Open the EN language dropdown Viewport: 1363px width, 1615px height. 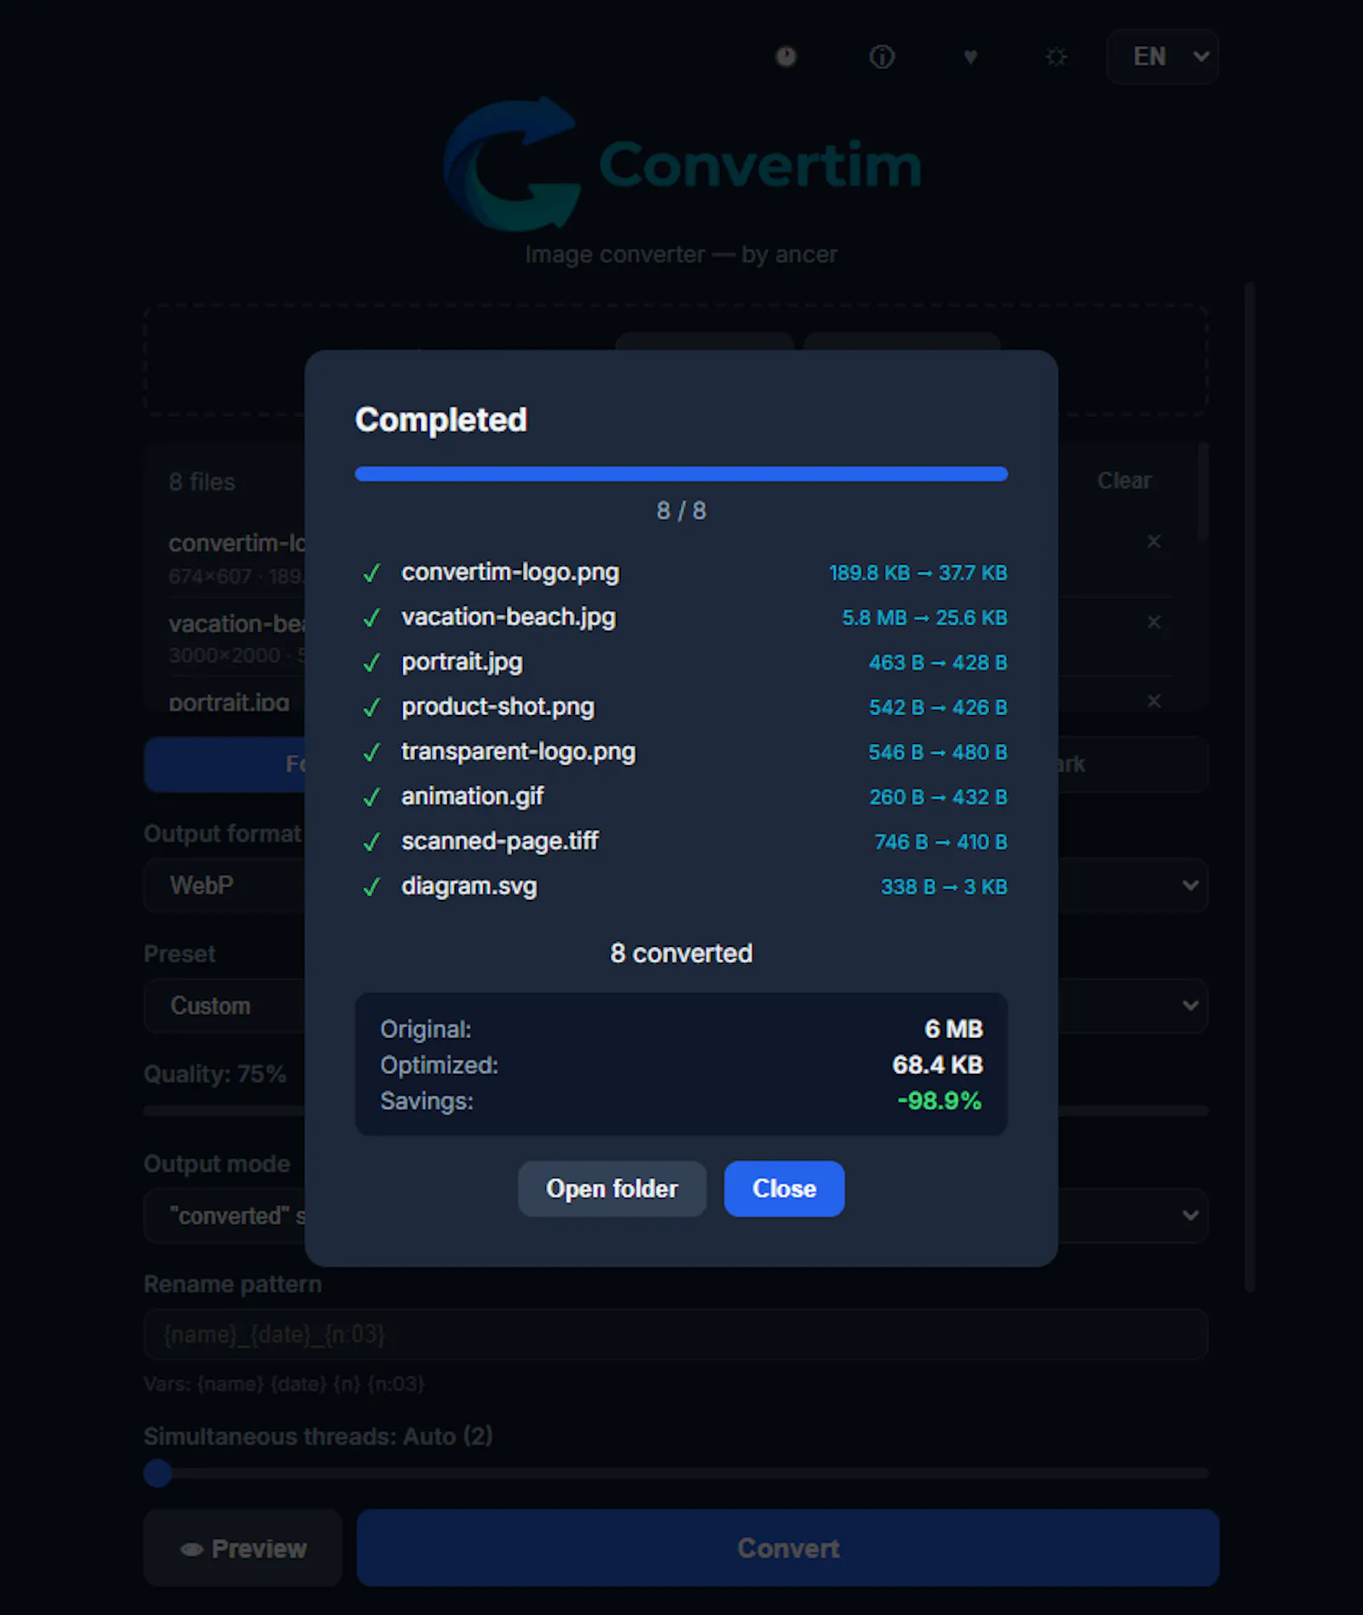tap(1162, 56)
